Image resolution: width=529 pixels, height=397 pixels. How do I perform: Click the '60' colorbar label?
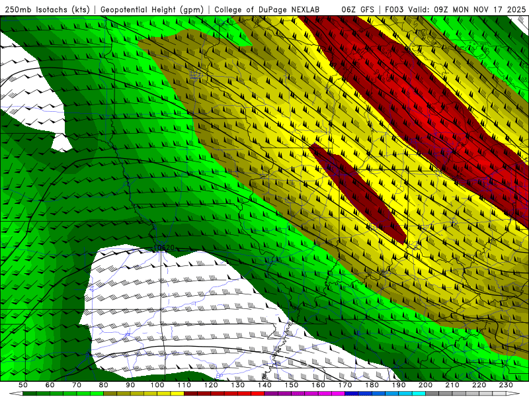pos(50,385)
